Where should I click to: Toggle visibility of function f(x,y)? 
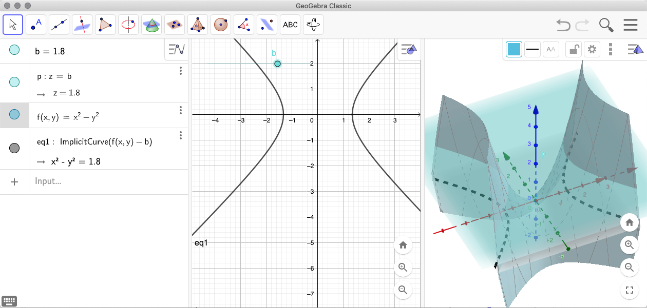[14, 114]
